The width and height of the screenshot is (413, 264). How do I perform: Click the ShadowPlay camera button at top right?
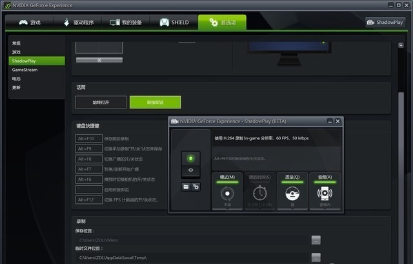pyautogui.click(x=385, y=23)
